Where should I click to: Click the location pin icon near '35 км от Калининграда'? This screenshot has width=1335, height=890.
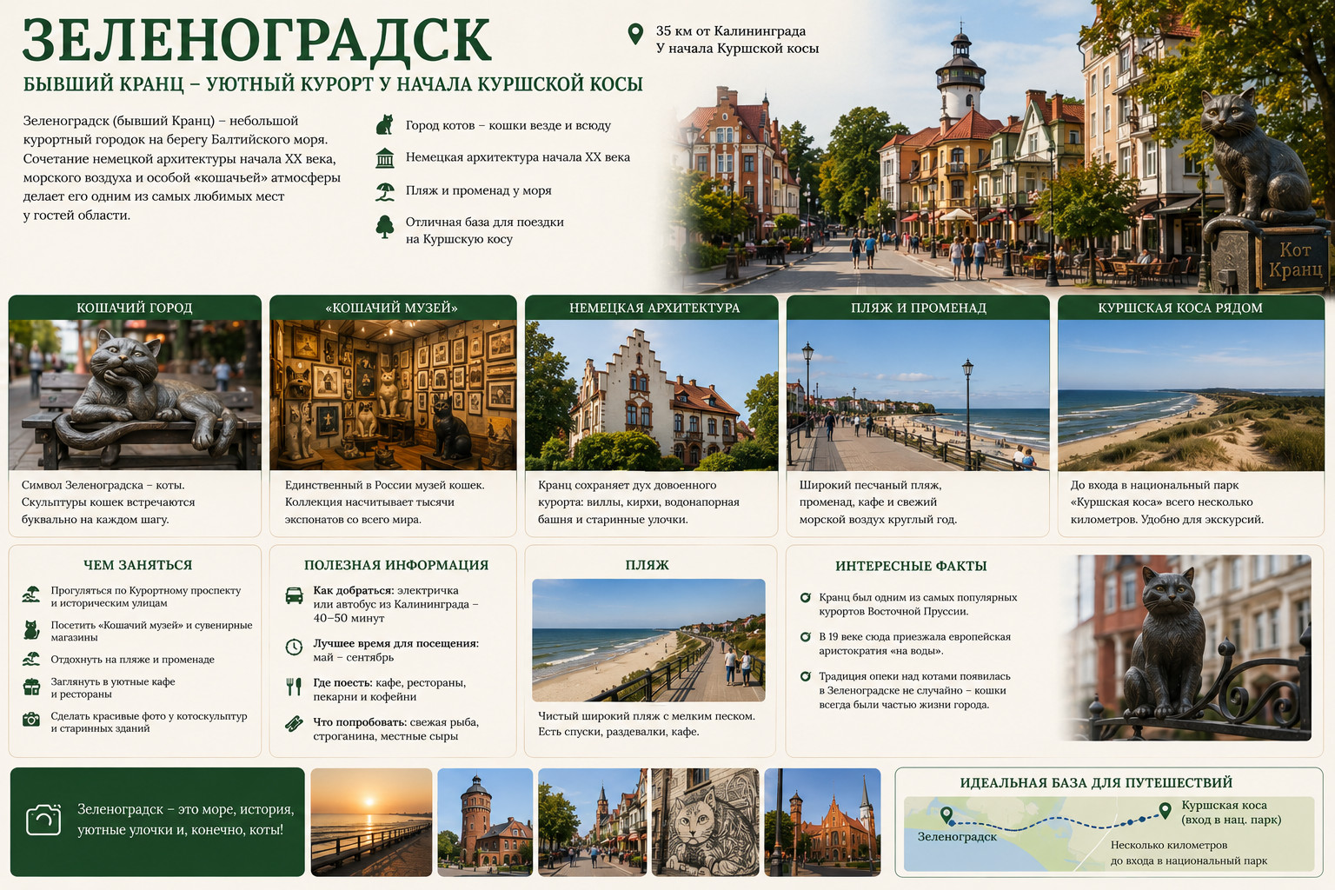(635, 34)
